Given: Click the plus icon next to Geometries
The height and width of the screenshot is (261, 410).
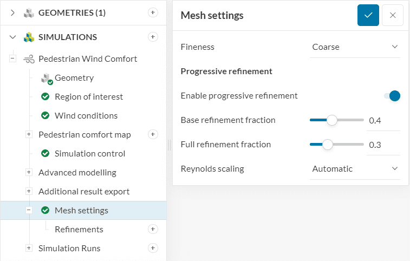Looking at the screenshot, I should 153,12.
